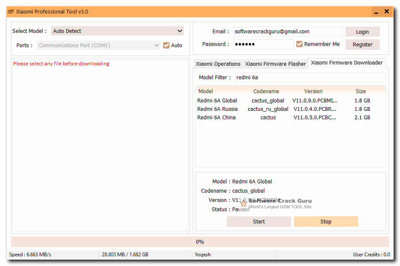Select the Xiaomi Firmware Downloader tab
Screen dimensions: 400x266
(347, 63)
